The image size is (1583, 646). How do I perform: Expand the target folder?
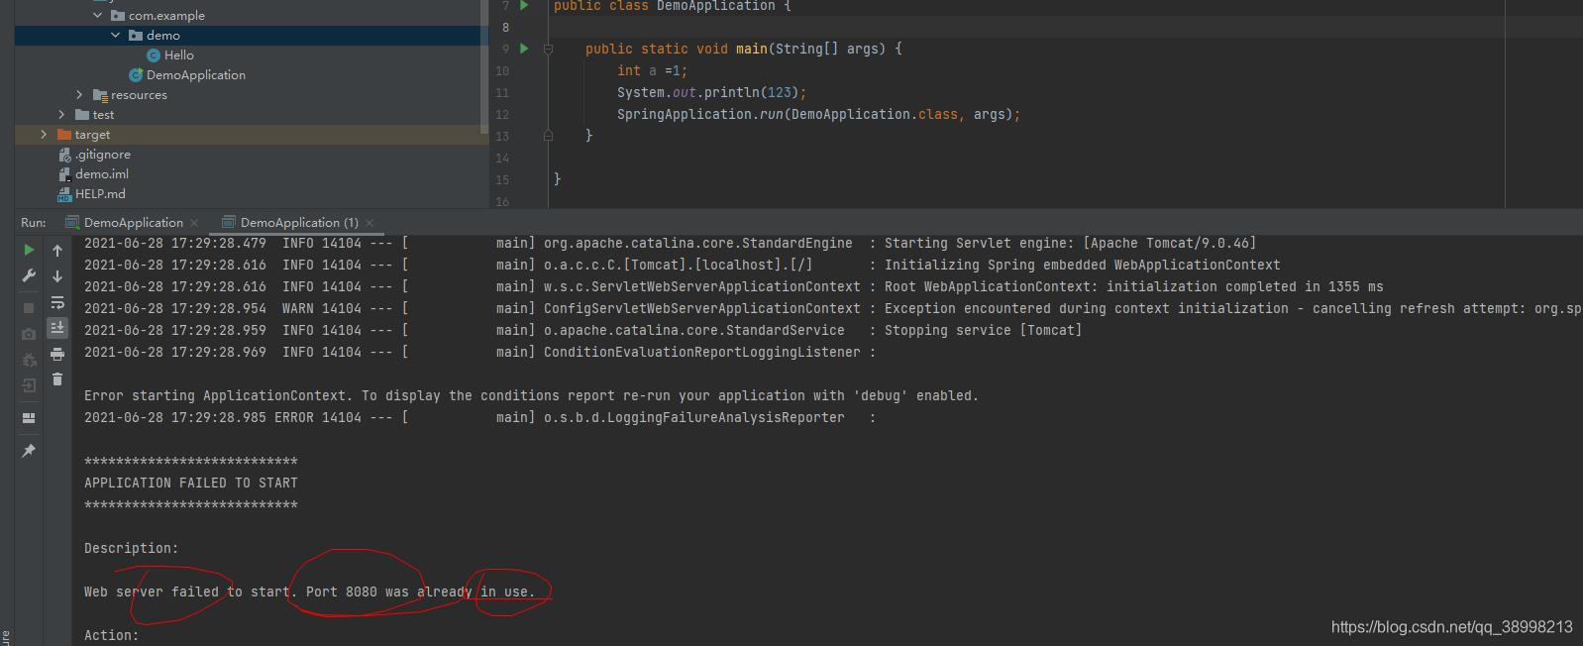point(44,135)
